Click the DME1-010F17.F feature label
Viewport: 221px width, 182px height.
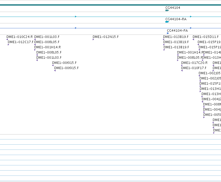tap(194, 68)
